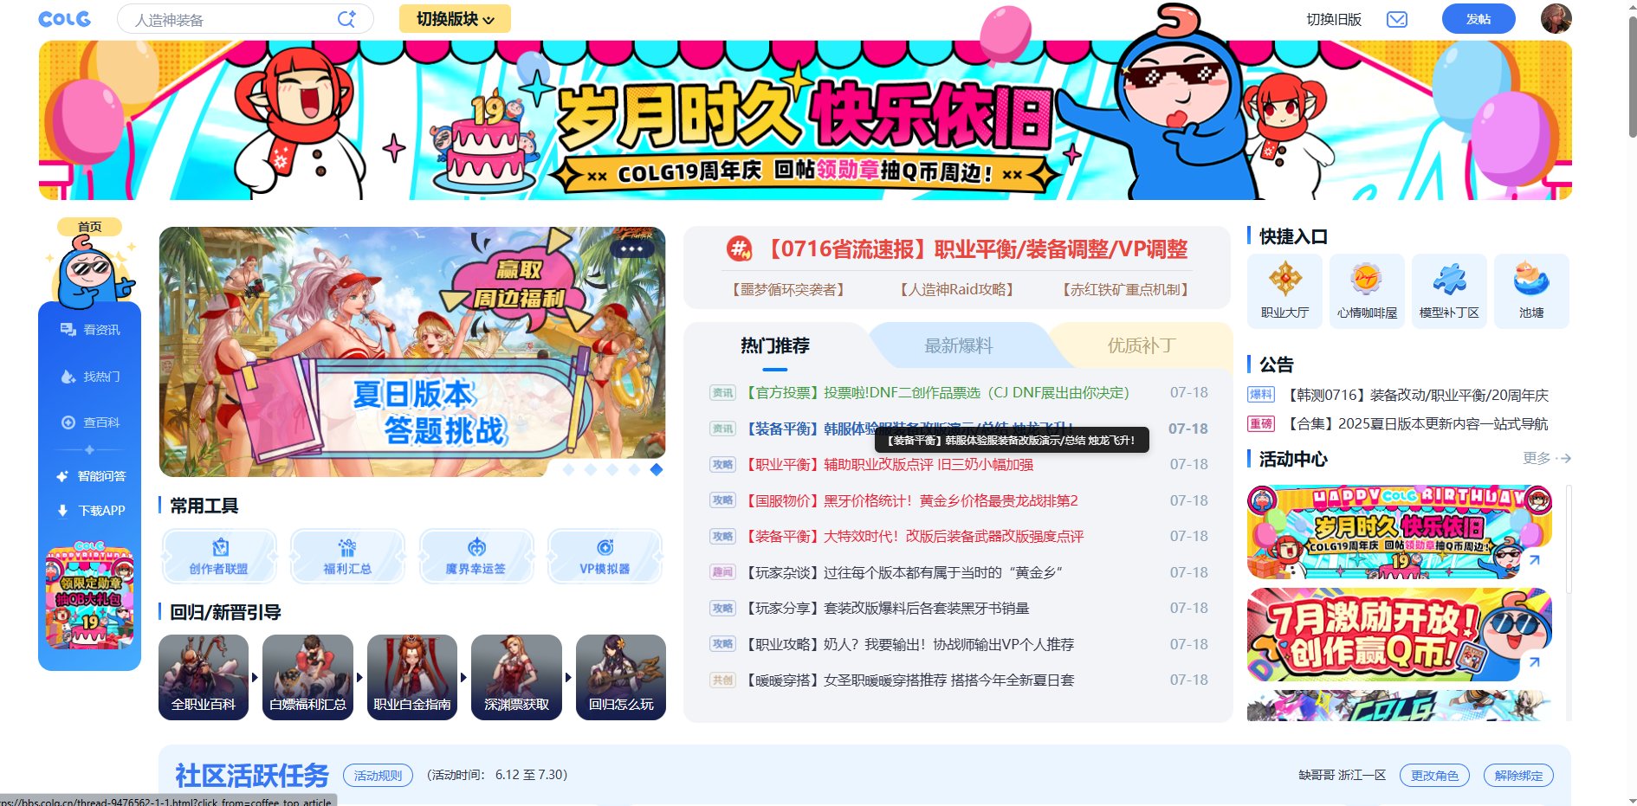Click the active last carousel dot
Viewport: 1637px width, 806px height.
click(657, 469)
